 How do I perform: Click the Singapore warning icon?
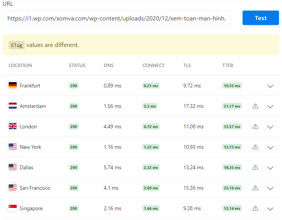coord(255,209)
